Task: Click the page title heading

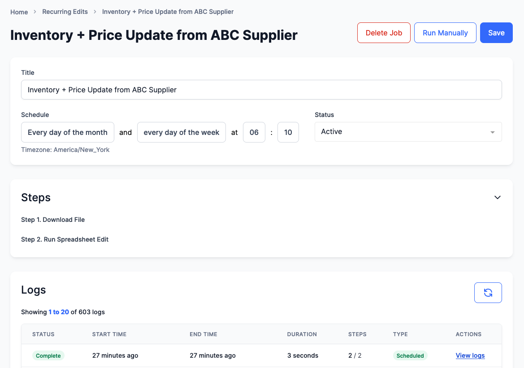Action: pos(154,35)
